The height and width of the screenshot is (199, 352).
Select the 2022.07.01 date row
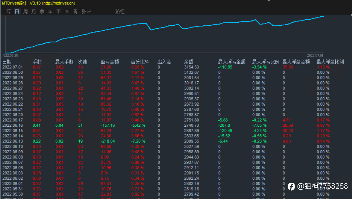13,67
